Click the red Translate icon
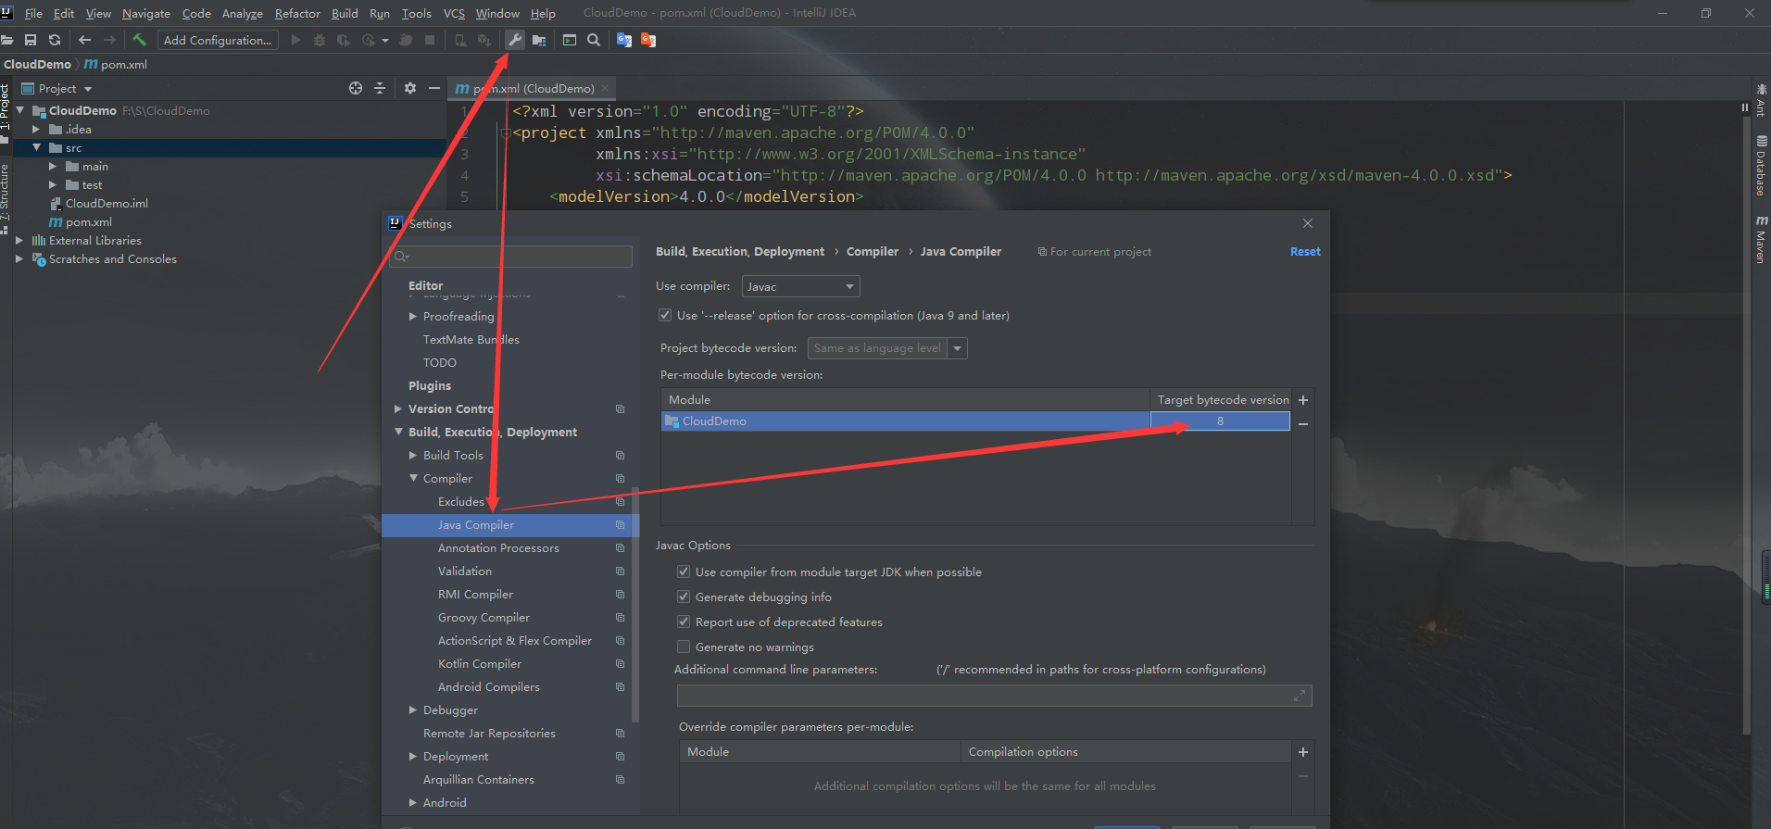Viewport: 1771px width, 829px height. point(648,40)
